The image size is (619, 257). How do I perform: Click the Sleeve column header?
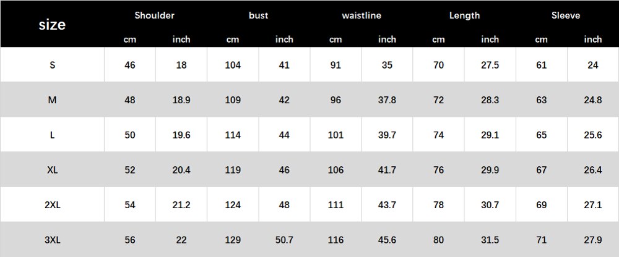pos(566,15)
